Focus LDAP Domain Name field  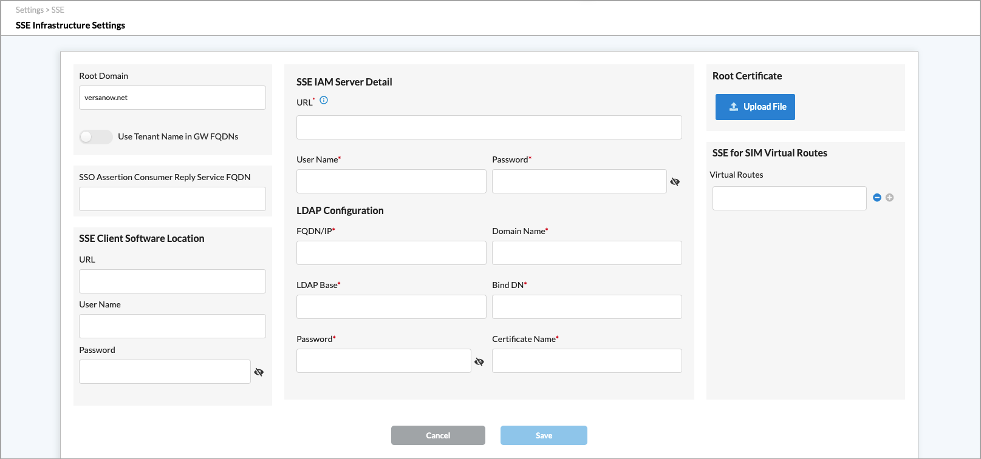click(587, 253)
